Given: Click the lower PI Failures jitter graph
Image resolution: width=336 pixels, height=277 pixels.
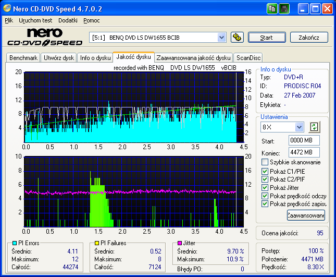Looking at the screenshot, I should tap(134, 191).
